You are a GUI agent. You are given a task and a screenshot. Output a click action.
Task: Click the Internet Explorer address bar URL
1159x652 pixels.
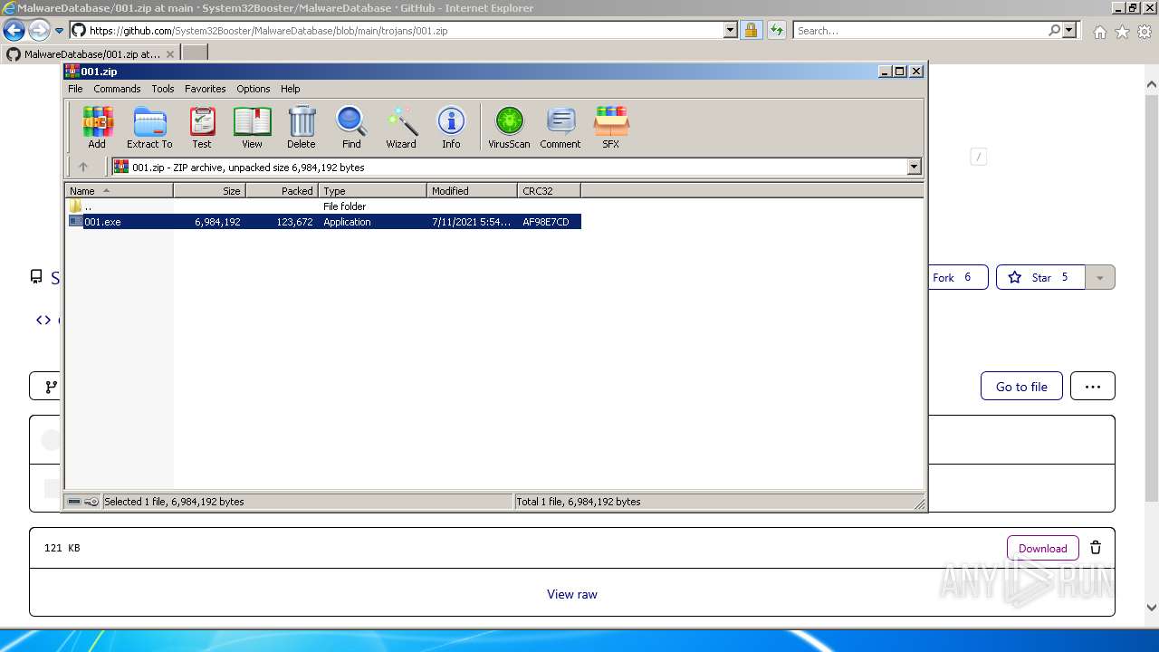tap(268, 31)
